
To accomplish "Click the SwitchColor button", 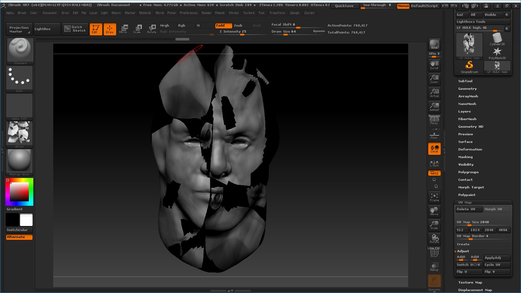I will (19, 230).
